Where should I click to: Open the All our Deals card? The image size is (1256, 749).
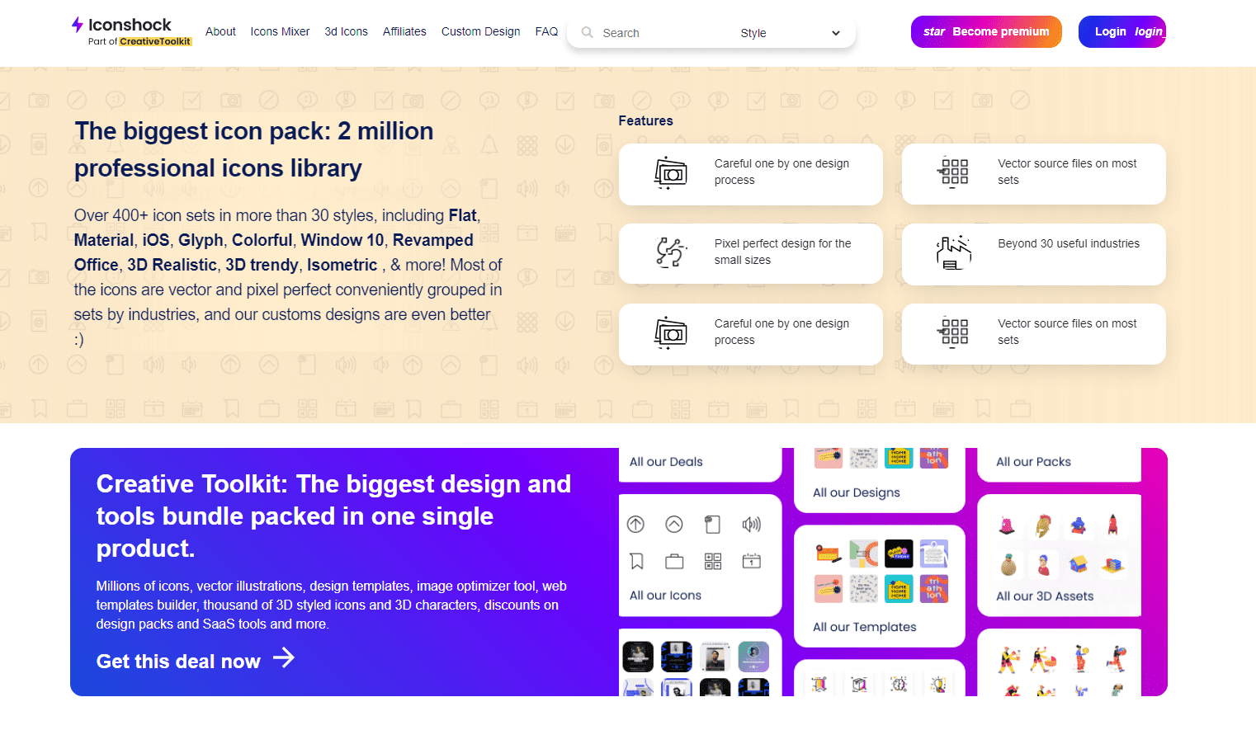click(700, 464)
